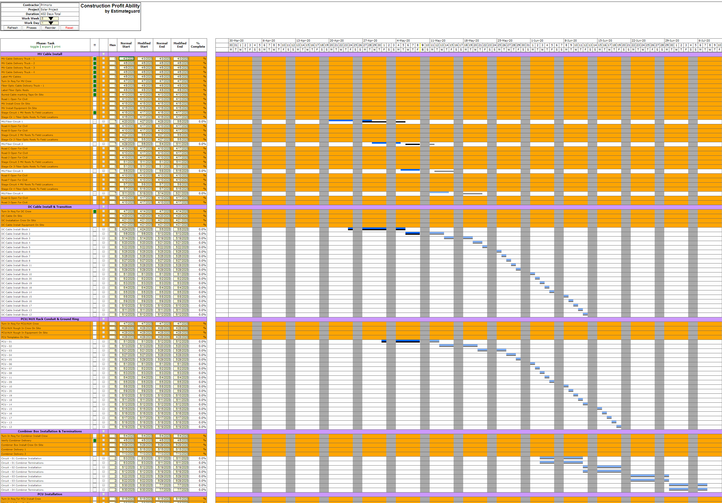722x503 pixels.
Task: Check the box for DC Cable Install Block 1
Action: [104, 229]
